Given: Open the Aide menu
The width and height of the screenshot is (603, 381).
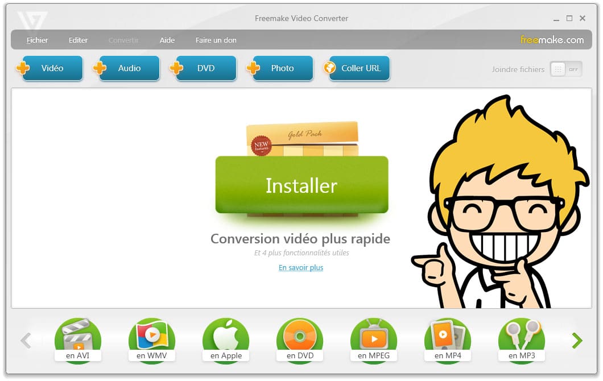Looking at the screenshot, I should (167, 40).
